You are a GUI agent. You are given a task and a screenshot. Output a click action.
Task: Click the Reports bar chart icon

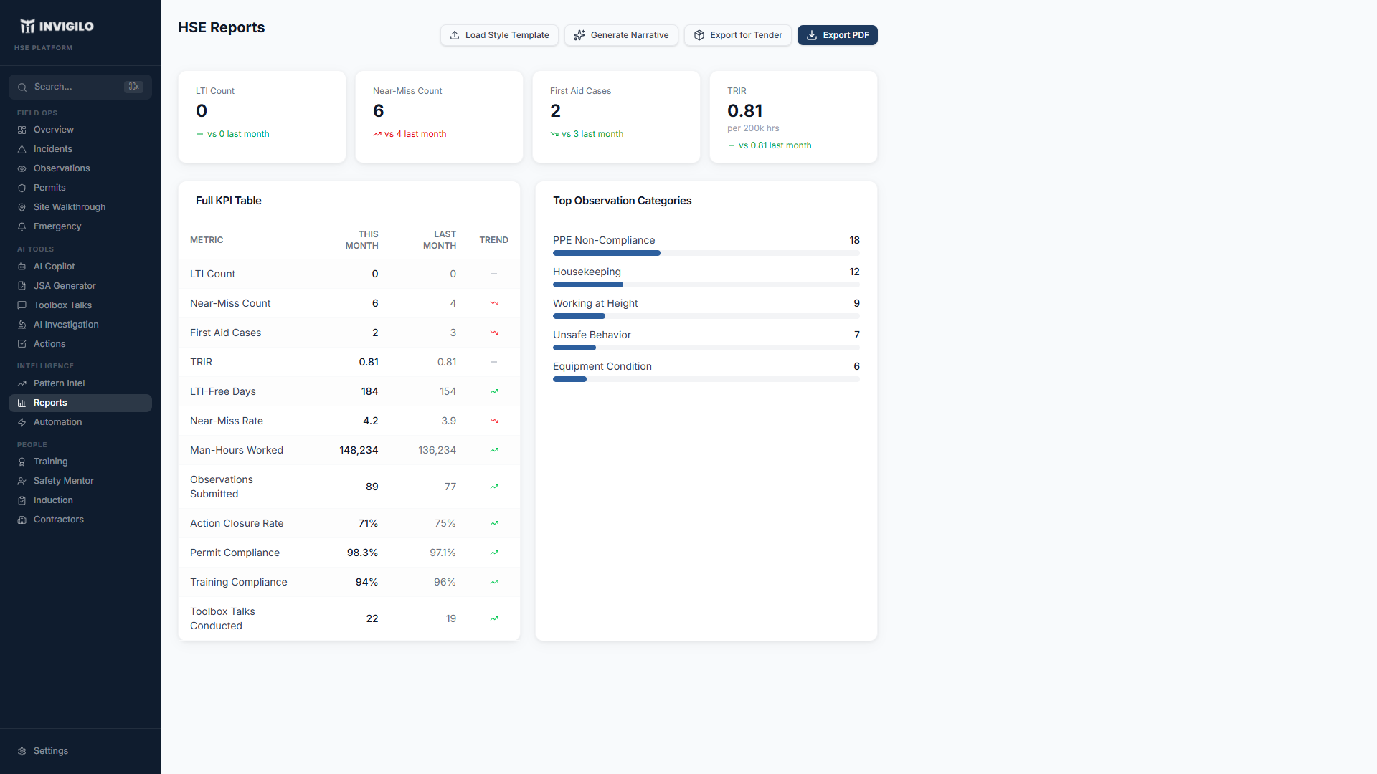[x=22, y=403]
